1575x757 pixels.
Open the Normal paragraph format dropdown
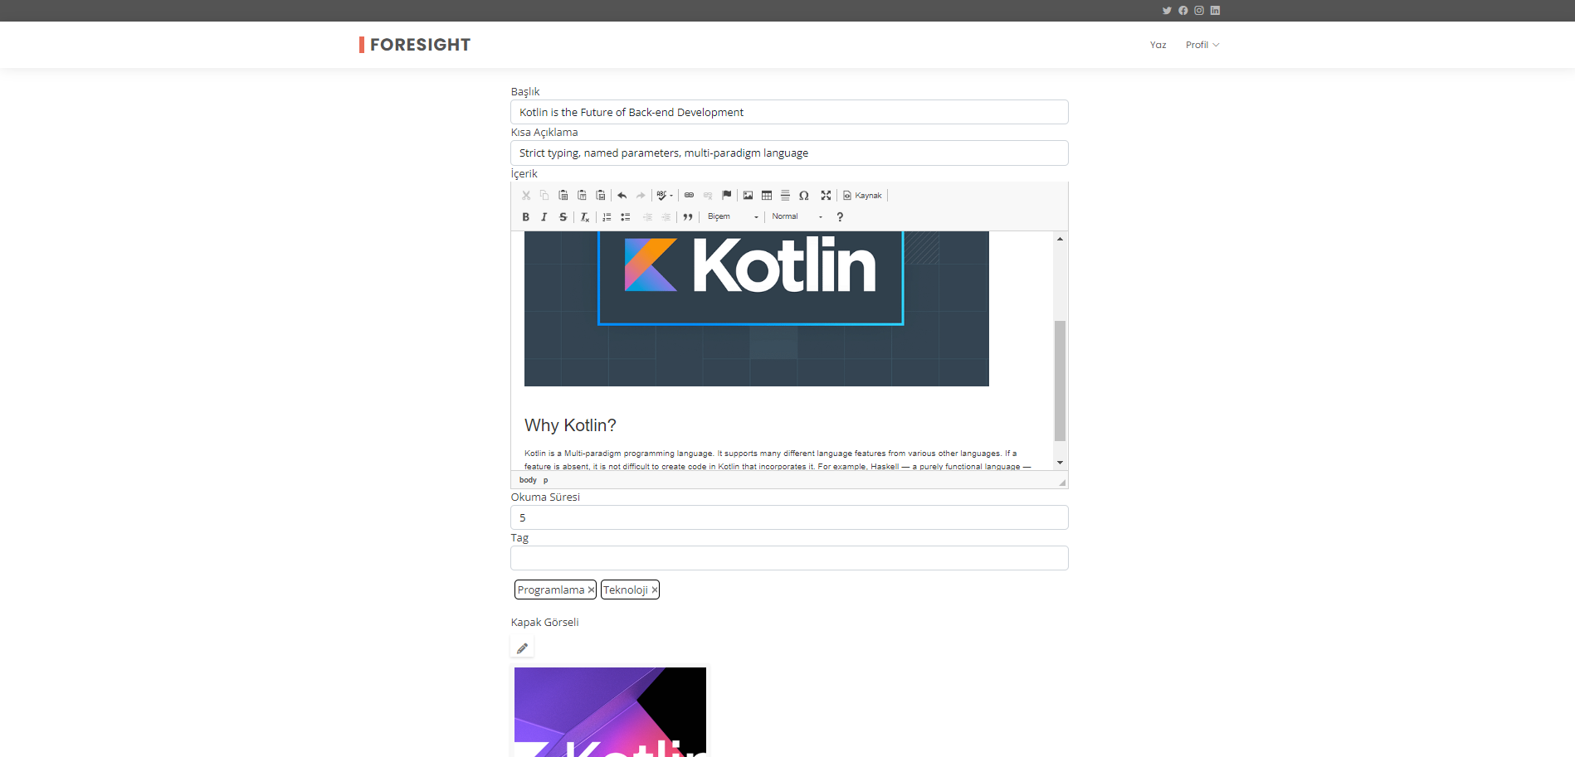(x=788, y=216)
